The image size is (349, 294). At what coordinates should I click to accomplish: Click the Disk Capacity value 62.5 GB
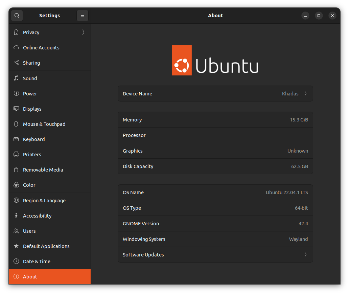pyautogui.click(x=300, y=166)
